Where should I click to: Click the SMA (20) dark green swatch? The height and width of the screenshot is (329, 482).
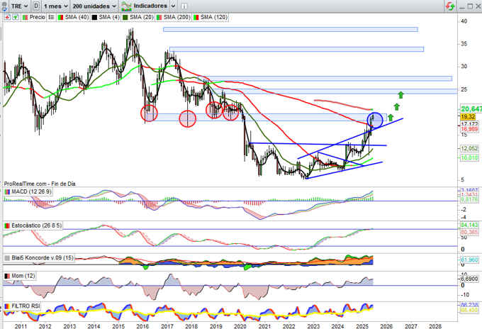pos(125,18)
